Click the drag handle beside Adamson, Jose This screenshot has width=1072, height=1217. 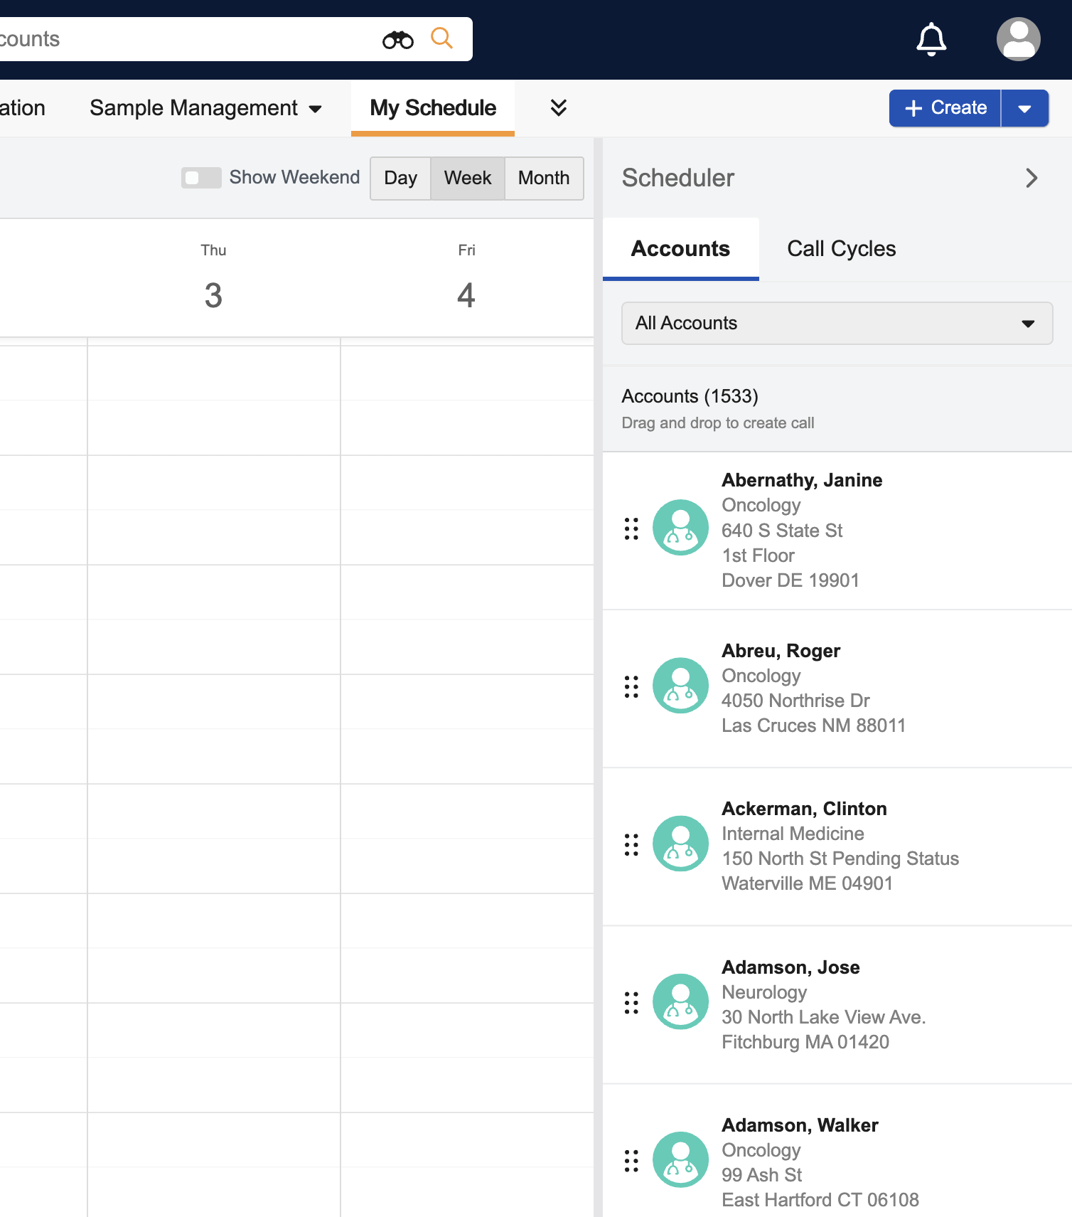tap(631, 1002)
